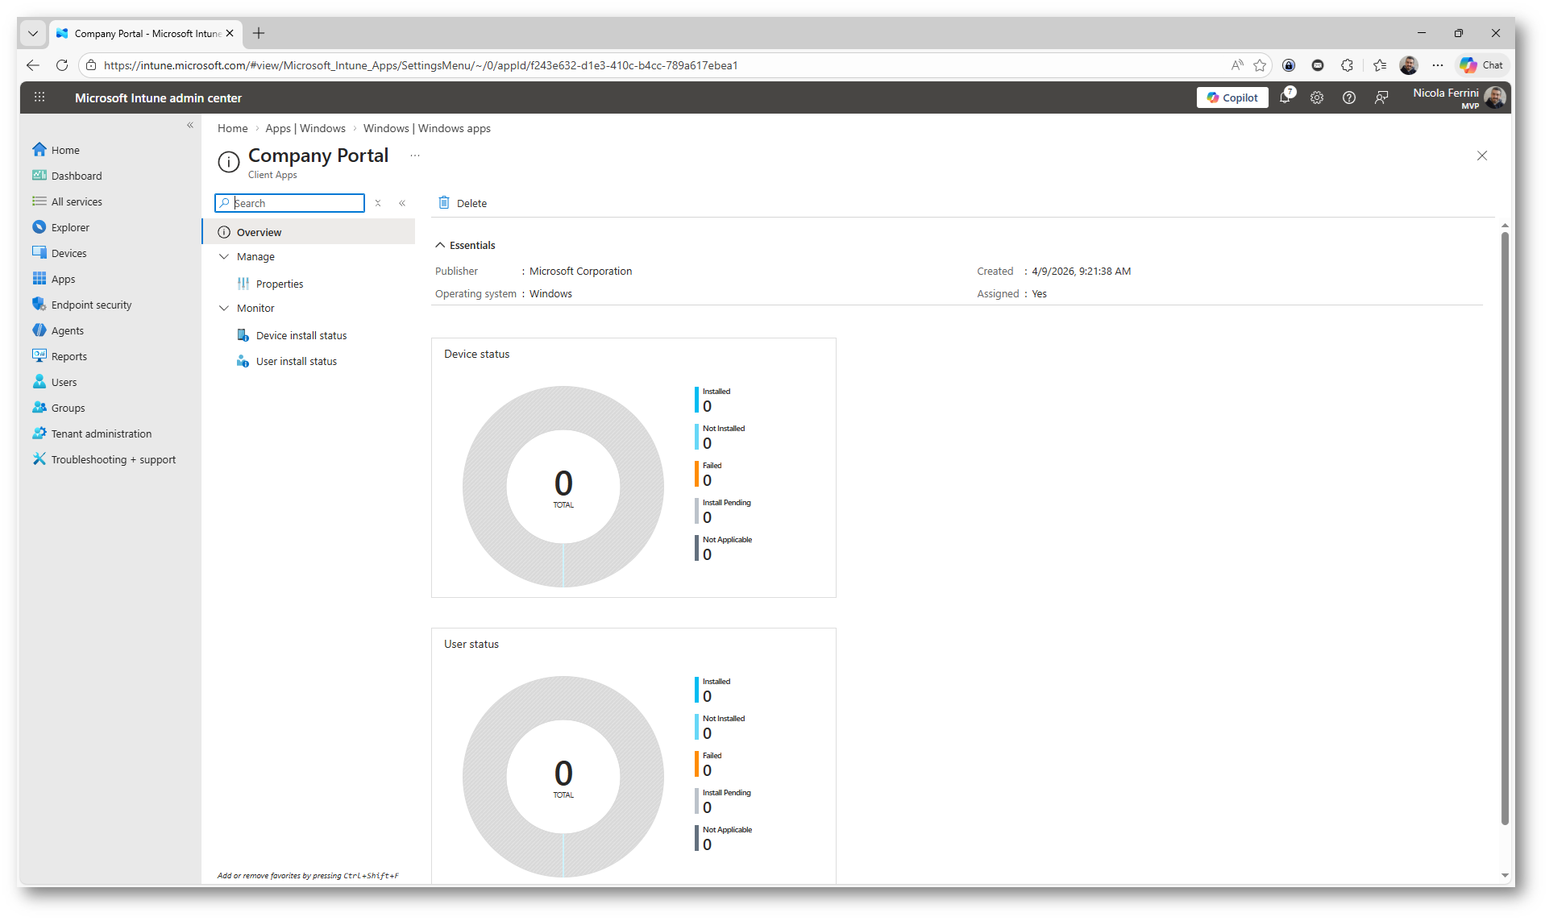
Task: Open Tenant administration in sidebar
Action: point(101,434)
